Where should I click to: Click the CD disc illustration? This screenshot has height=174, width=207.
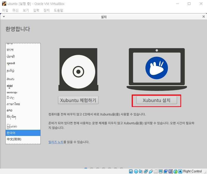(x=78, y=69)
